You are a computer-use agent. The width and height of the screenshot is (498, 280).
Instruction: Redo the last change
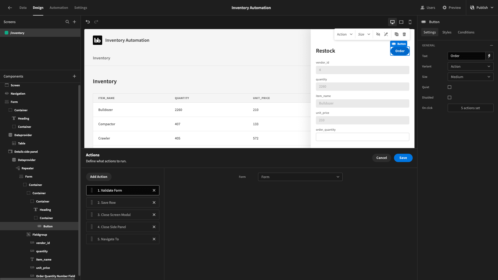96,22
